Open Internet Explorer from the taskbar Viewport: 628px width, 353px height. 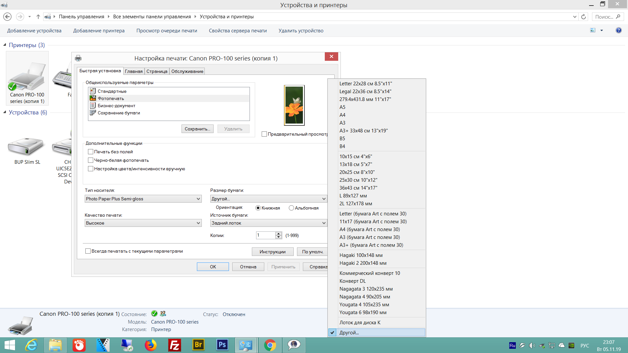click(32, 345)
